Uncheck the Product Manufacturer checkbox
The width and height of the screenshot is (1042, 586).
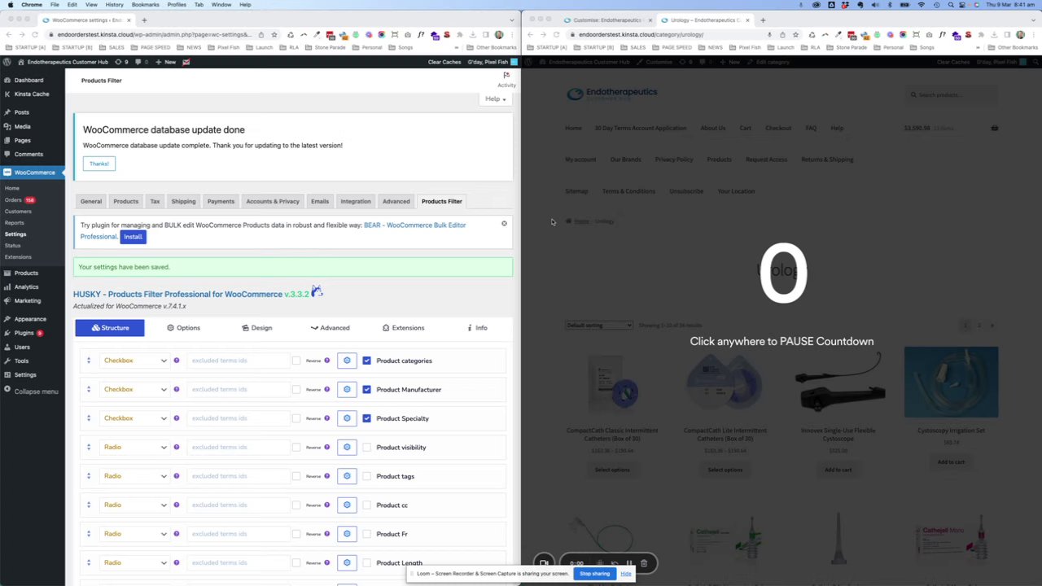pyautogui.click(x=366, y=389)
